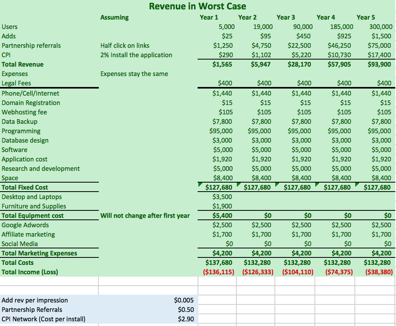The image size is (396, 326).
Task: Select the Year 1 Users cell 5,000
Action: coord(226,27)
